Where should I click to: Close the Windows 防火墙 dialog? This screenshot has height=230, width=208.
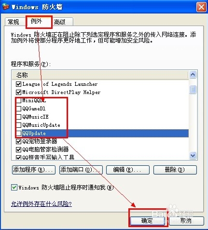[201, 7]
